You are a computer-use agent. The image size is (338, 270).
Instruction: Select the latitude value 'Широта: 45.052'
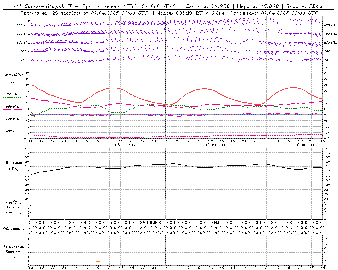click(x=258, y=6)
